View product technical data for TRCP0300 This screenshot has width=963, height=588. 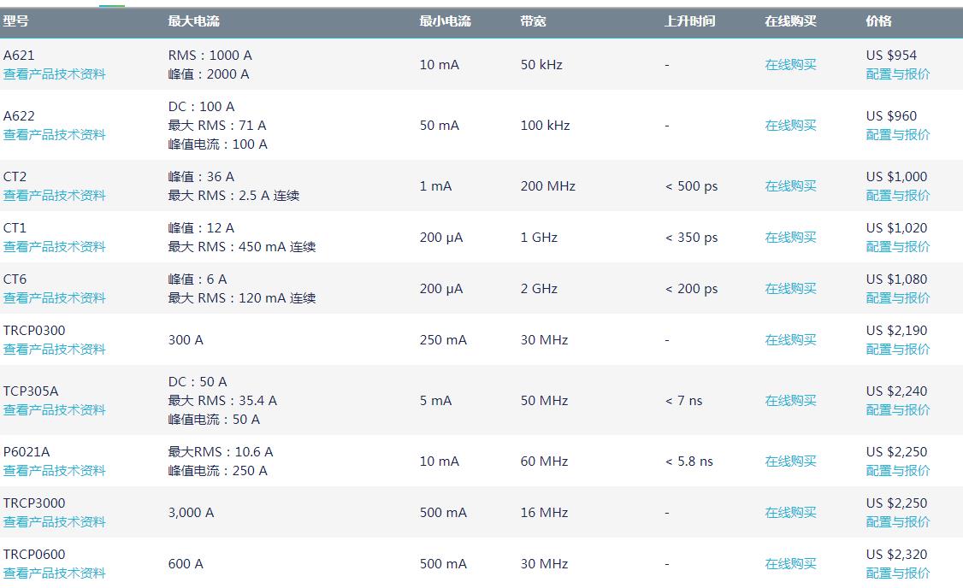[x=55, y=350]
